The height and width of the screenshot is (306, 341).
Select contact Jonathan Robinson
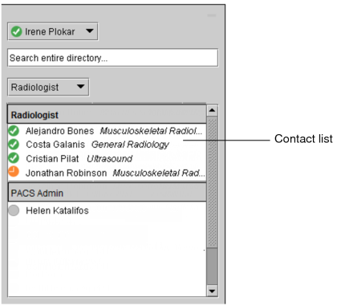pyautogui.click(x=107, y=173)
